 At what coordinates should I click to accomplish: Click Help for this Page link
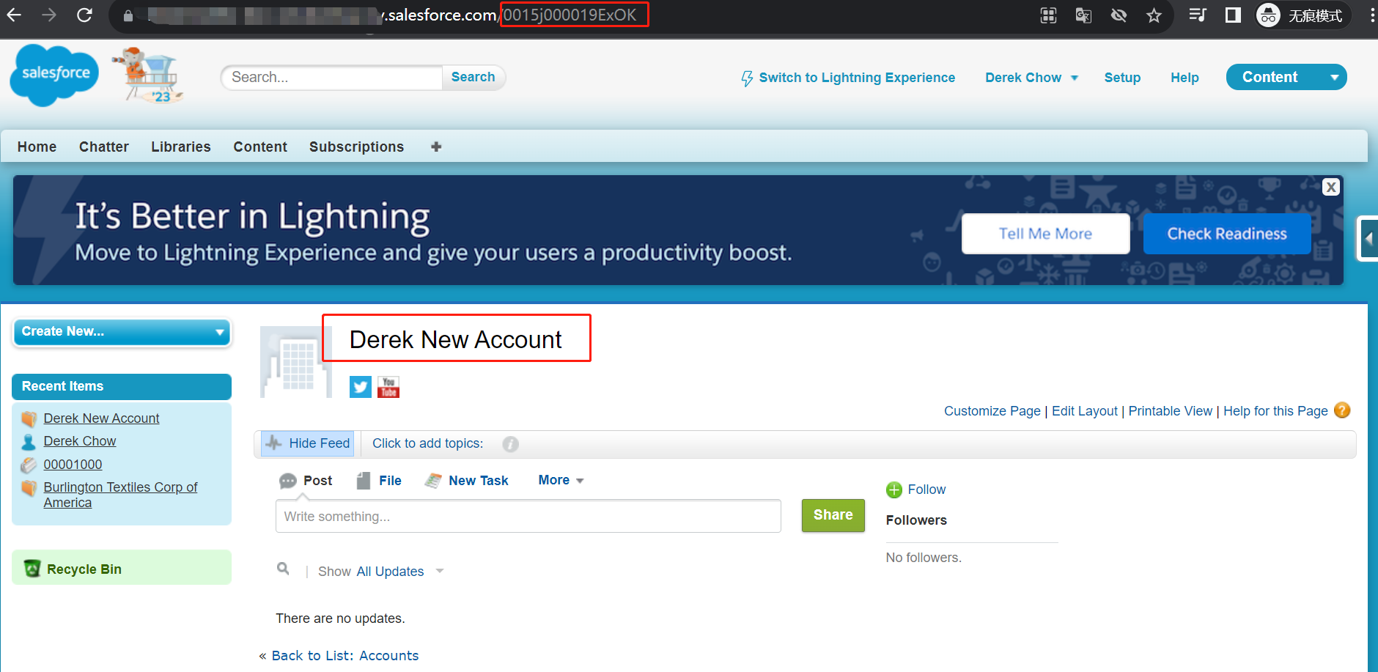point(1275,411)
